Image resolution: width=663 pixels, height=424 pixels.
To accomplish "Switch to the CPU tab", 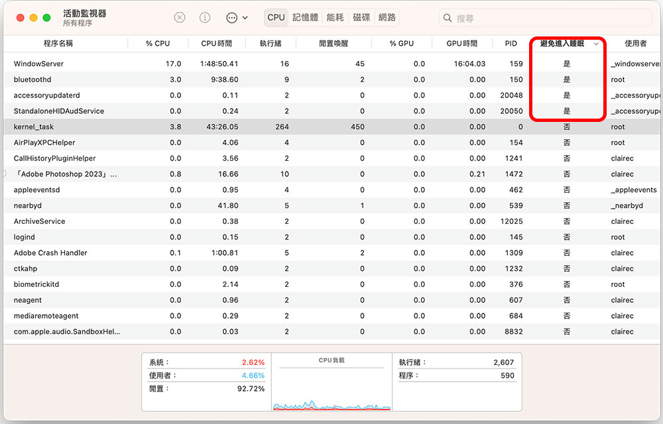I will tap(276, 18).
